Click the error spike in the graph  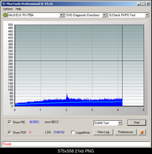[67, 97]
